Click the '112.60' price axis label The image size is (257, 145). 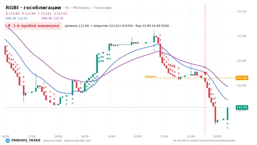(241, 85)
